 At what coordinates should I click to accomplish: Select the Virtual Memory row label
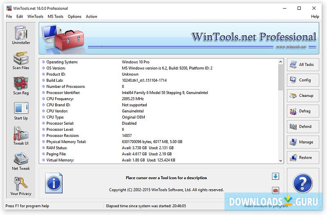click(60, 160)
